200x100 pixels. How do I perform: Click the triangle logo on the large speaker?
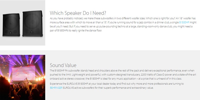[x=32, y=32]
